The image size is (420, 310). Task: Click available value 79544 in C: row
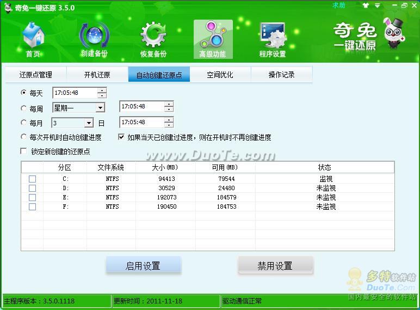[x=227, y=179]
